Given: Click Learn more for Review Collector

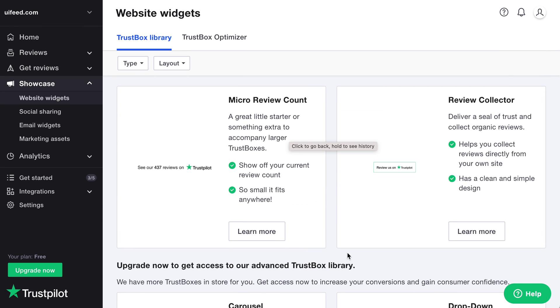Looking at the screenshot, I should 477,231.
